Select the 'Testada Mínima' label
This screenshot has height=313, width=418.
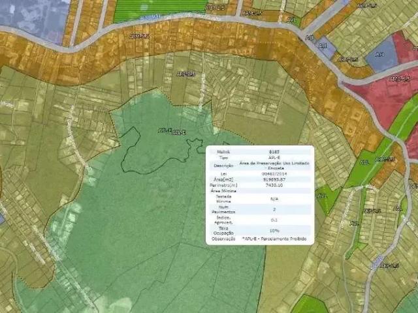tap(223, 199)
